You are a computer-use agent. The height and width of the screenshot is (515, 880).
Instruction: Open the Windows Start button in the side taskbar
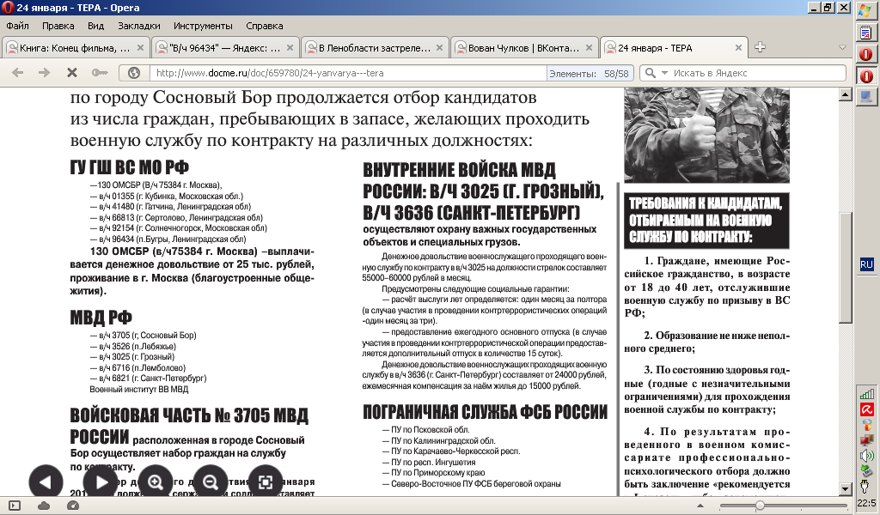[x=866, y=11]
